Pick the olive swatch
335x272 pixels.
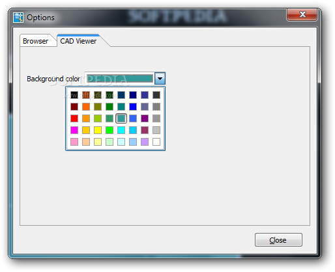point(98,107)
